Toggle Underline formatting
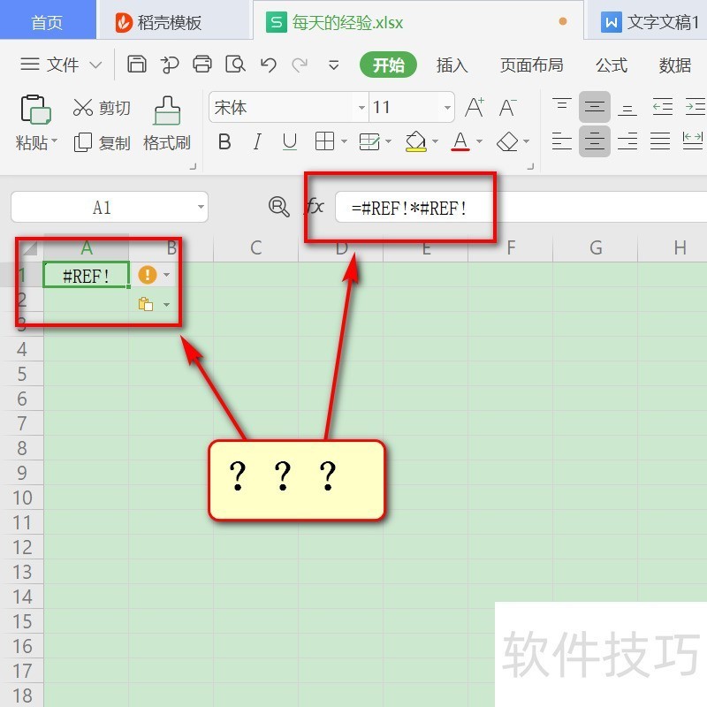 [x=290, y=142]
